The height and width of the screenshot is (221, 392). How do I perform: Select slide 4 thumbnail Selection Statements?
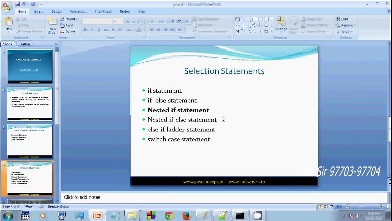click(x=30, y=179)
